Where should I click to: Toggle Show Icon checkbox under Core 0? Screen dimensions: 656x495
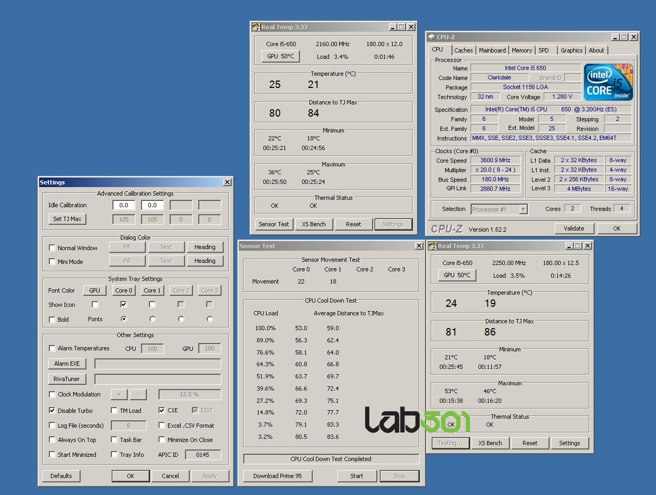pyautogui.click(x=123, y=305)
